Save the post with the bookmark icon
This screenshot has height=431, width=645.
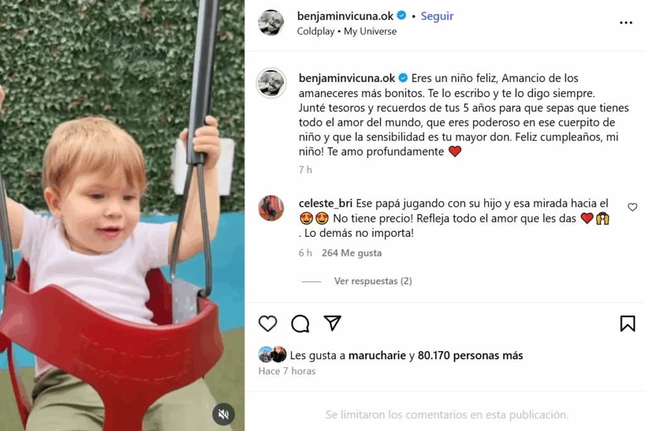[x=627, y=323]
